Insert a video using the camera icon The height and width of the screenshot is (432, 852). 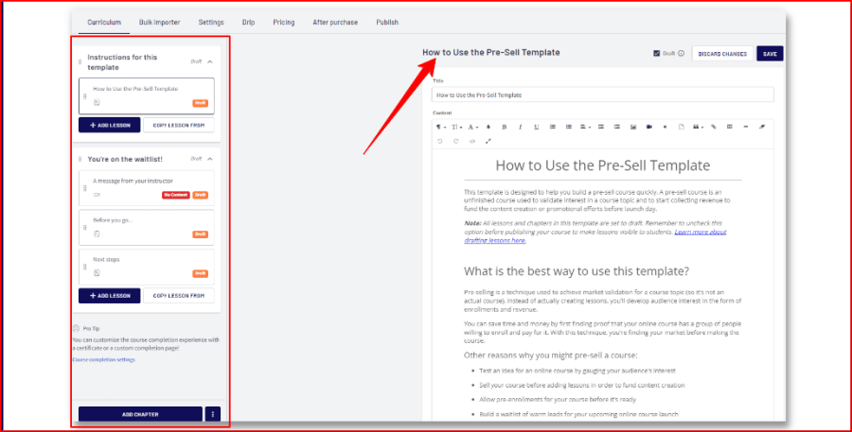(x=648, y=127)
